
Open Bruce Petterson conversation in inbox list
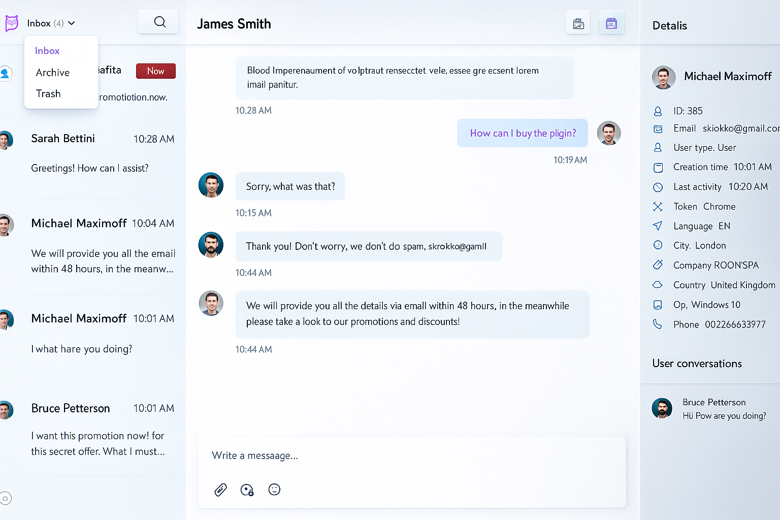pyautogui.click(x=92, y=430)
